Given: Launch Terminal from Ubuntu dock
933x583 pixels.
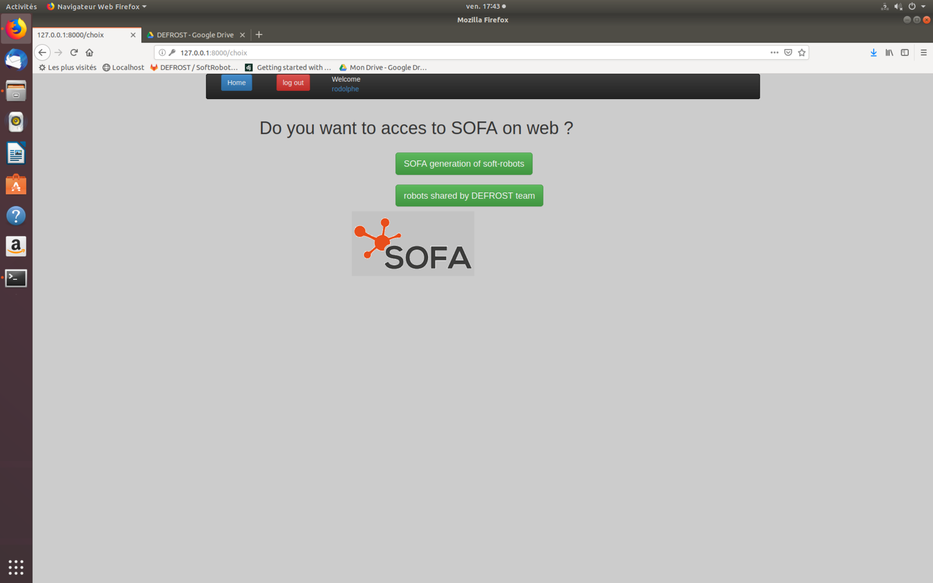Looking at the screenshot, I should click(x=16, y=278).
